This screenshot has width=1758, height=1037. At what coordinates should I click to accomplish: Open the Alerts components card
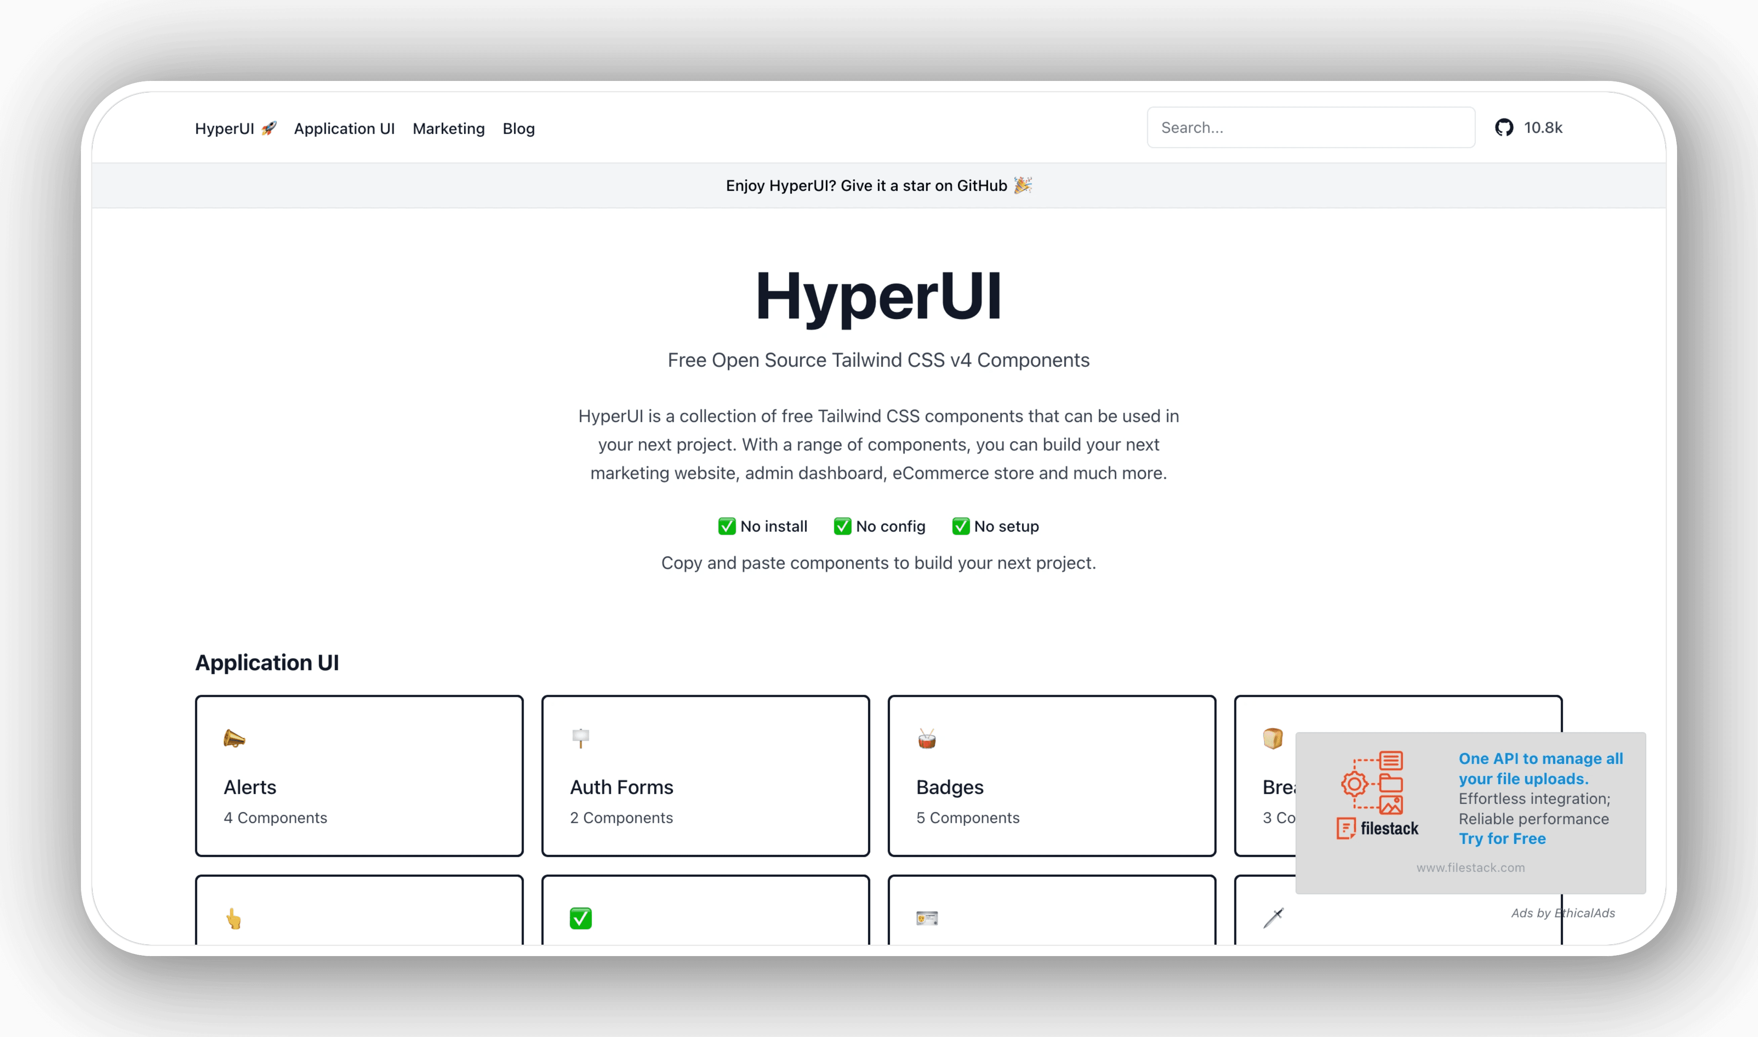point(359,776)
